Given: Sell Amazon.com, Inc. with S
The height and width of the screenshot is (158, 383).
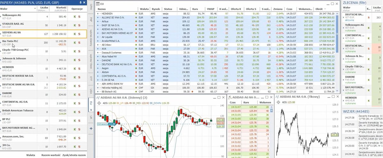Looking at the screenshot, I should click(79, 138).
